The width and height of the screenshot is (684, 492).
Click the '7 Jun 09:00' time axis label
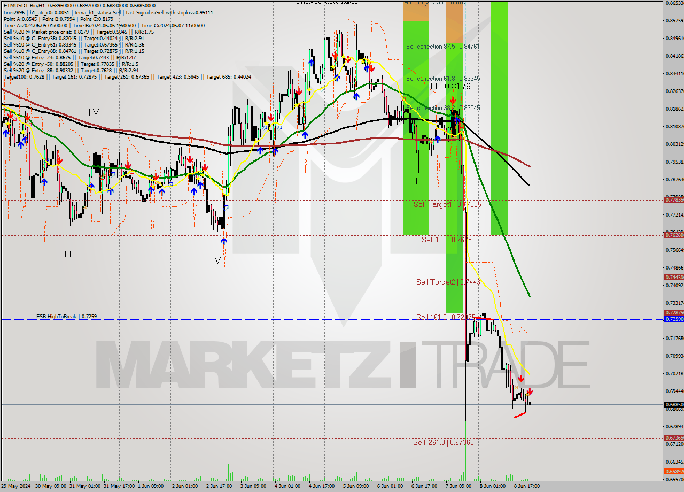coord(458,486)
